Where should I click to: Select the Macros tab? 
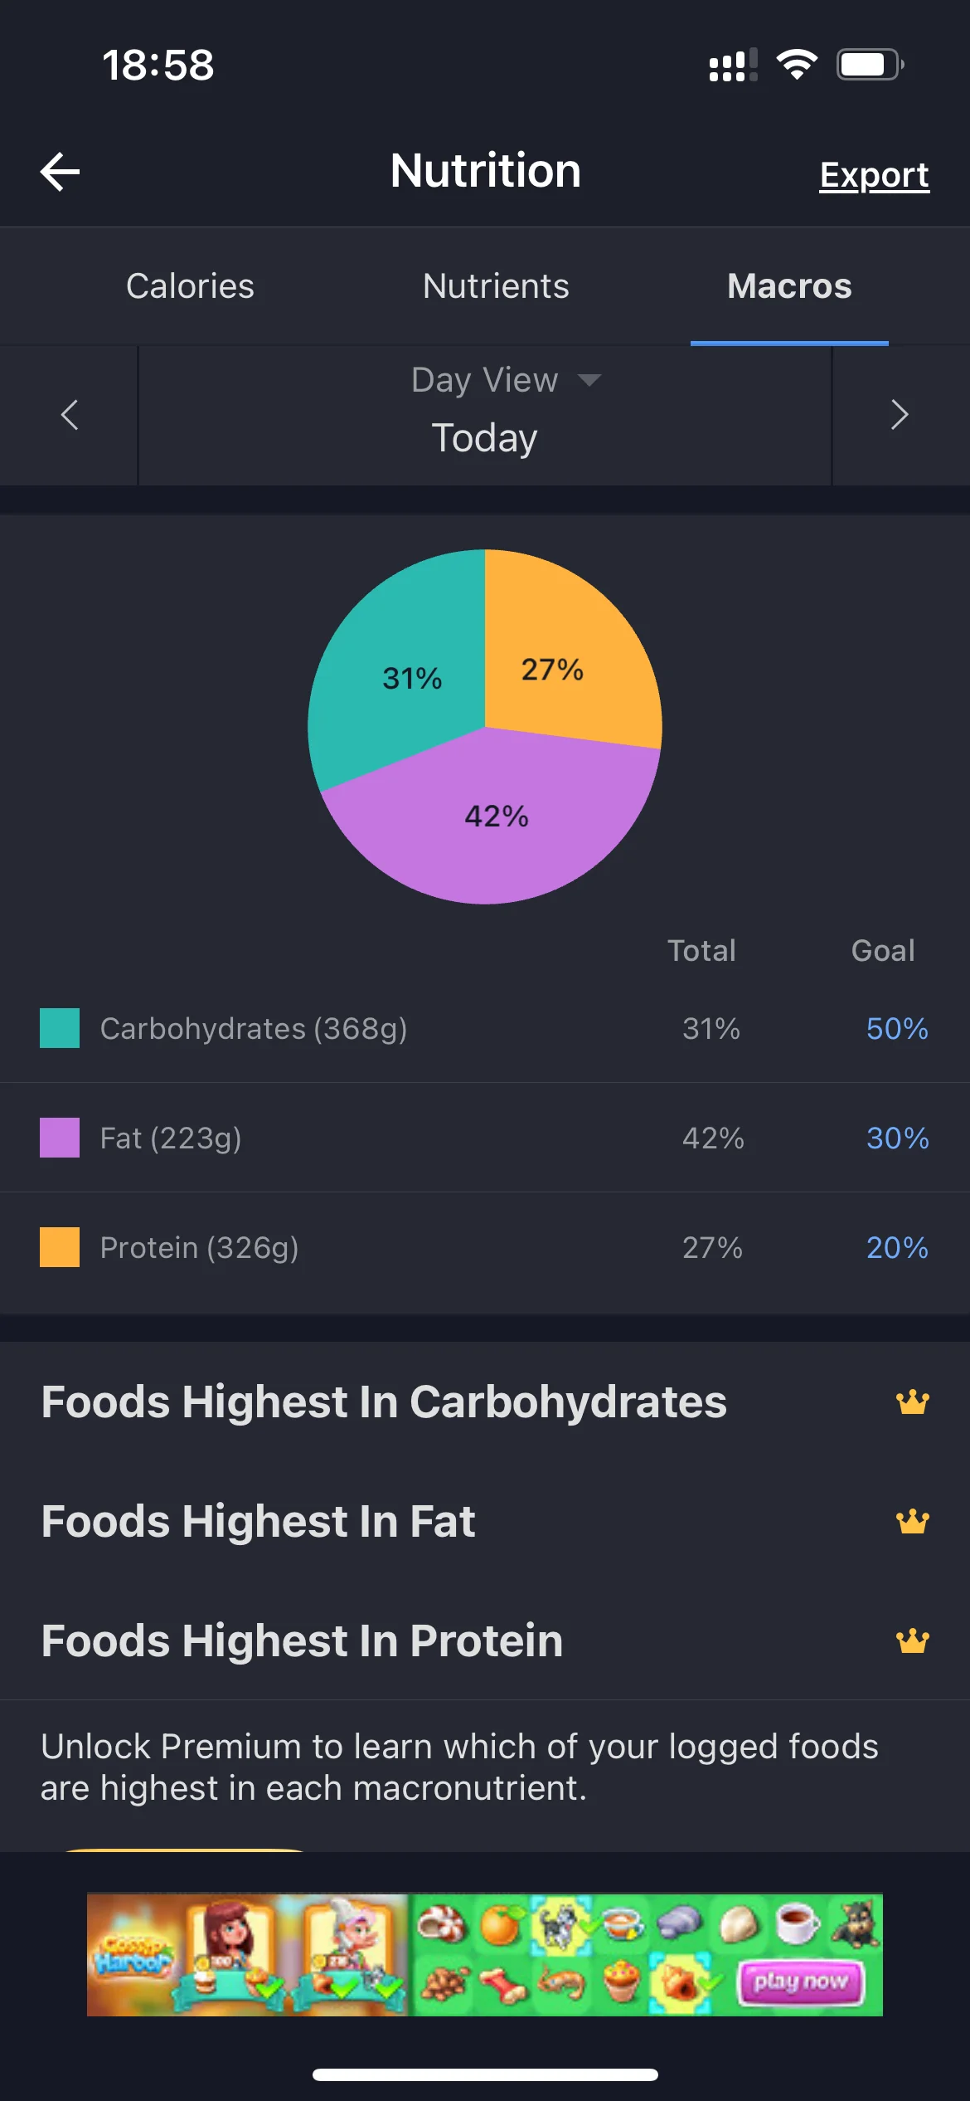(789, 286)
